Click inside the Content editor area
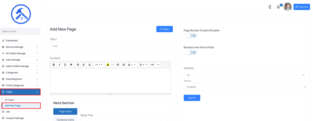Viewport: 313px width, 121px height. click(x=110, y=81)
